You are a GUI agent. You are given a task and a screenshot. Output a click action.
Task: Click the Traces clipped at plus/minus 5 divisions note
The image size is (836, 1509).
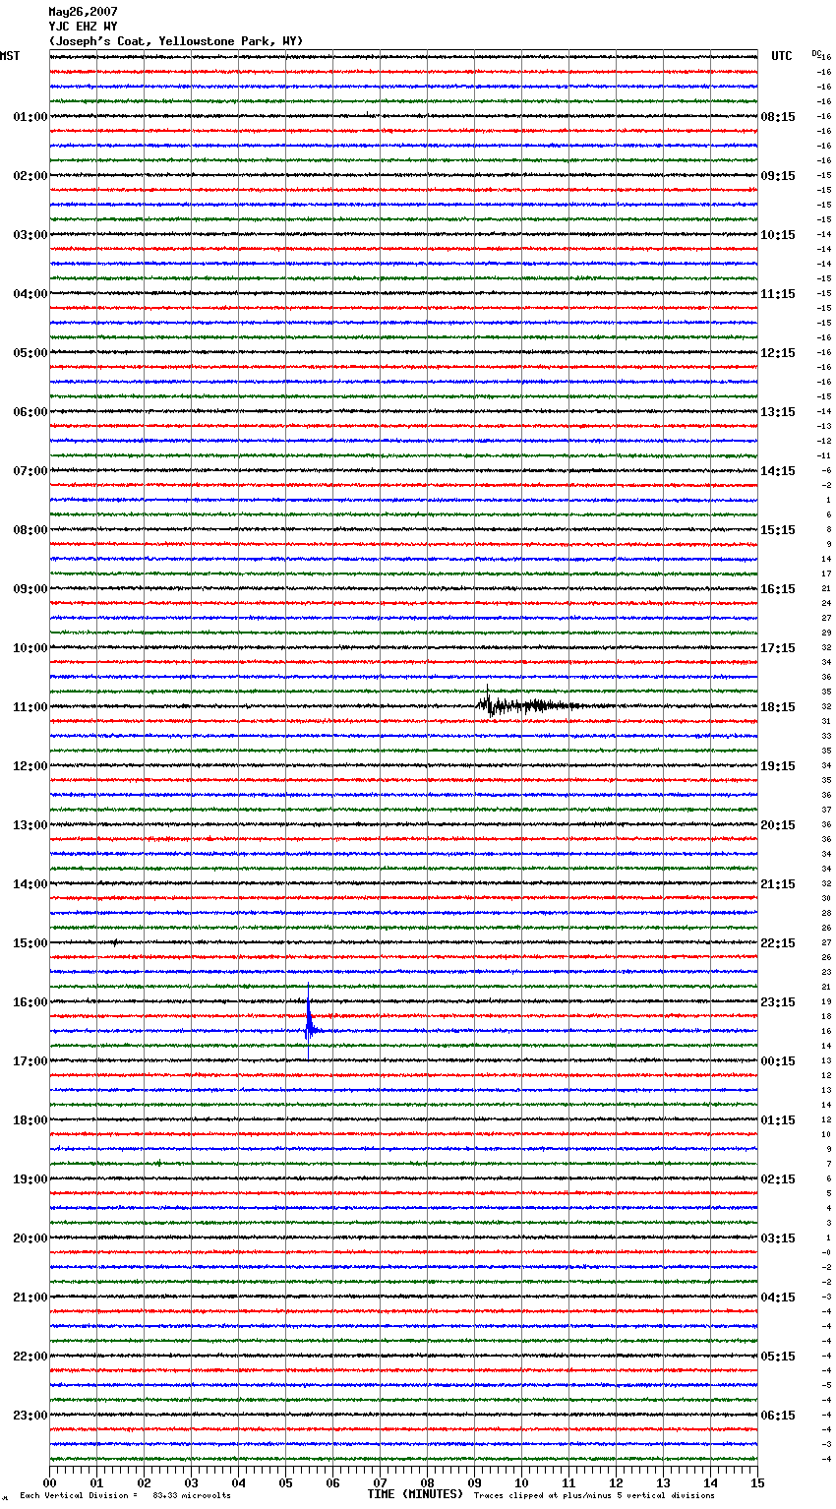tap(594, 1495)
